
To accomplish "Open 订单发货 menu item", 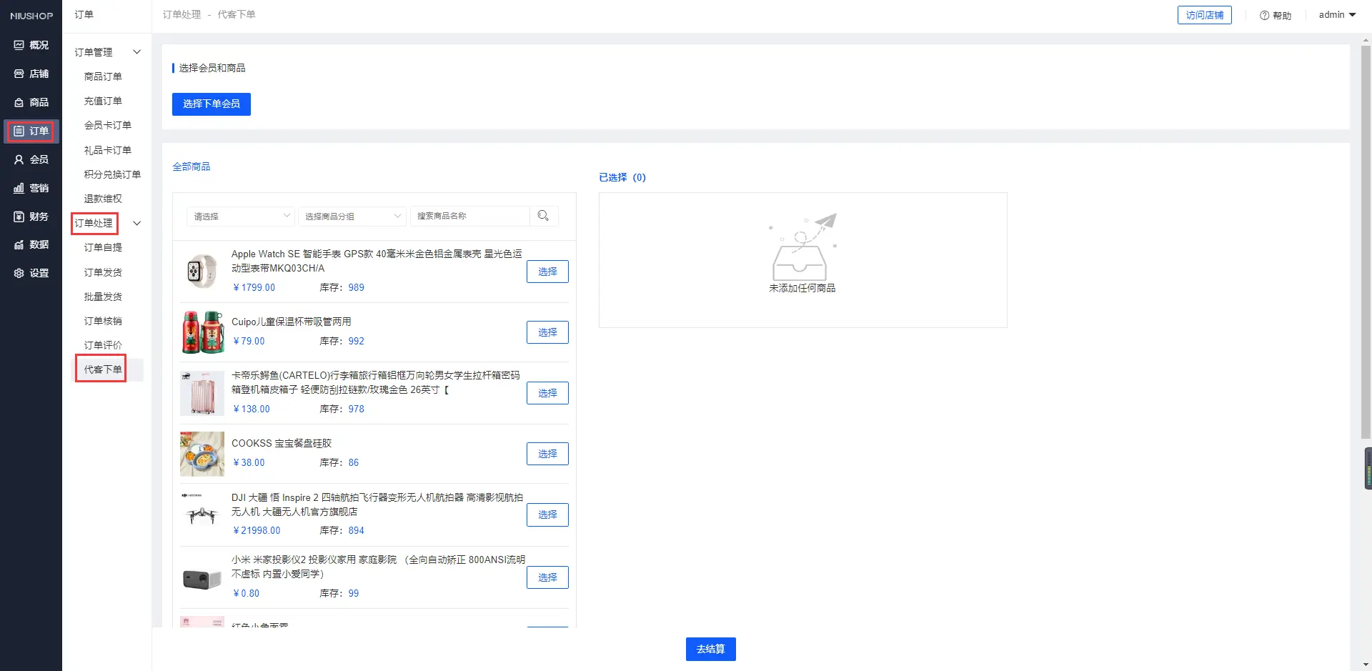I will (x=103, y=272).
